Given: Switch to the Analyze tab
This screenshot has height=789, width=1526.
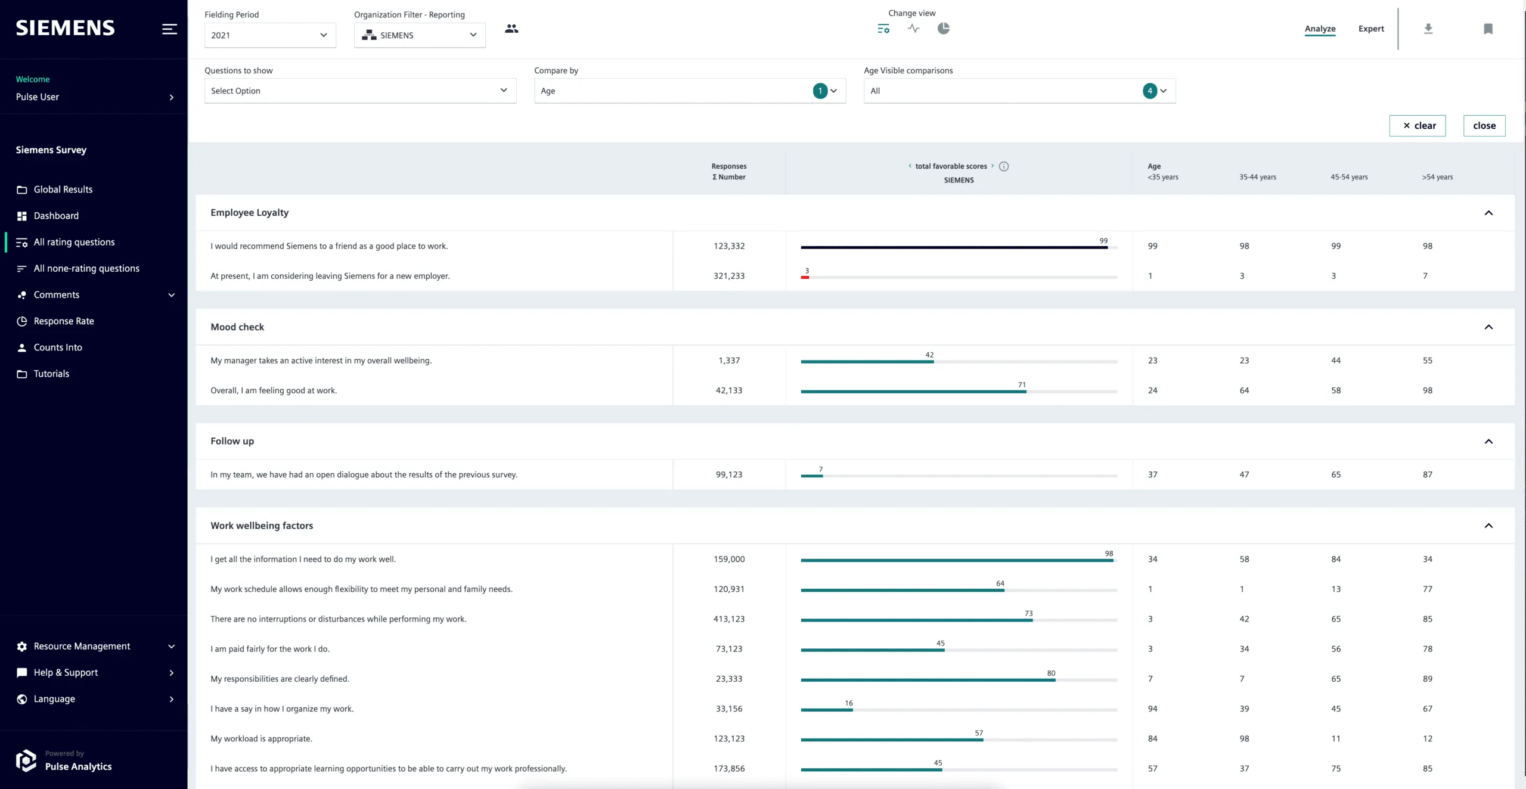Looking at the screenshot, I should tap(1320, 29).
